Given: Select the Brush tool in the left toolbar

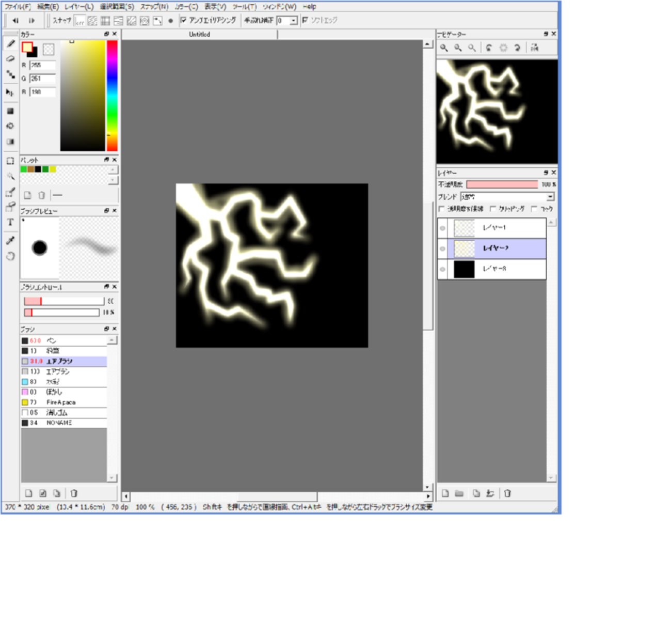Looking at the screenshot, I should tap(10, 44).
